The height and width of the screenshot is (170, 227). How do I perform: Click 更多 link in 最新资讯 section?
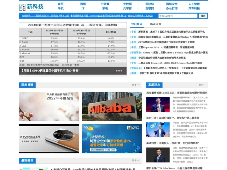[x=135, y=161]
